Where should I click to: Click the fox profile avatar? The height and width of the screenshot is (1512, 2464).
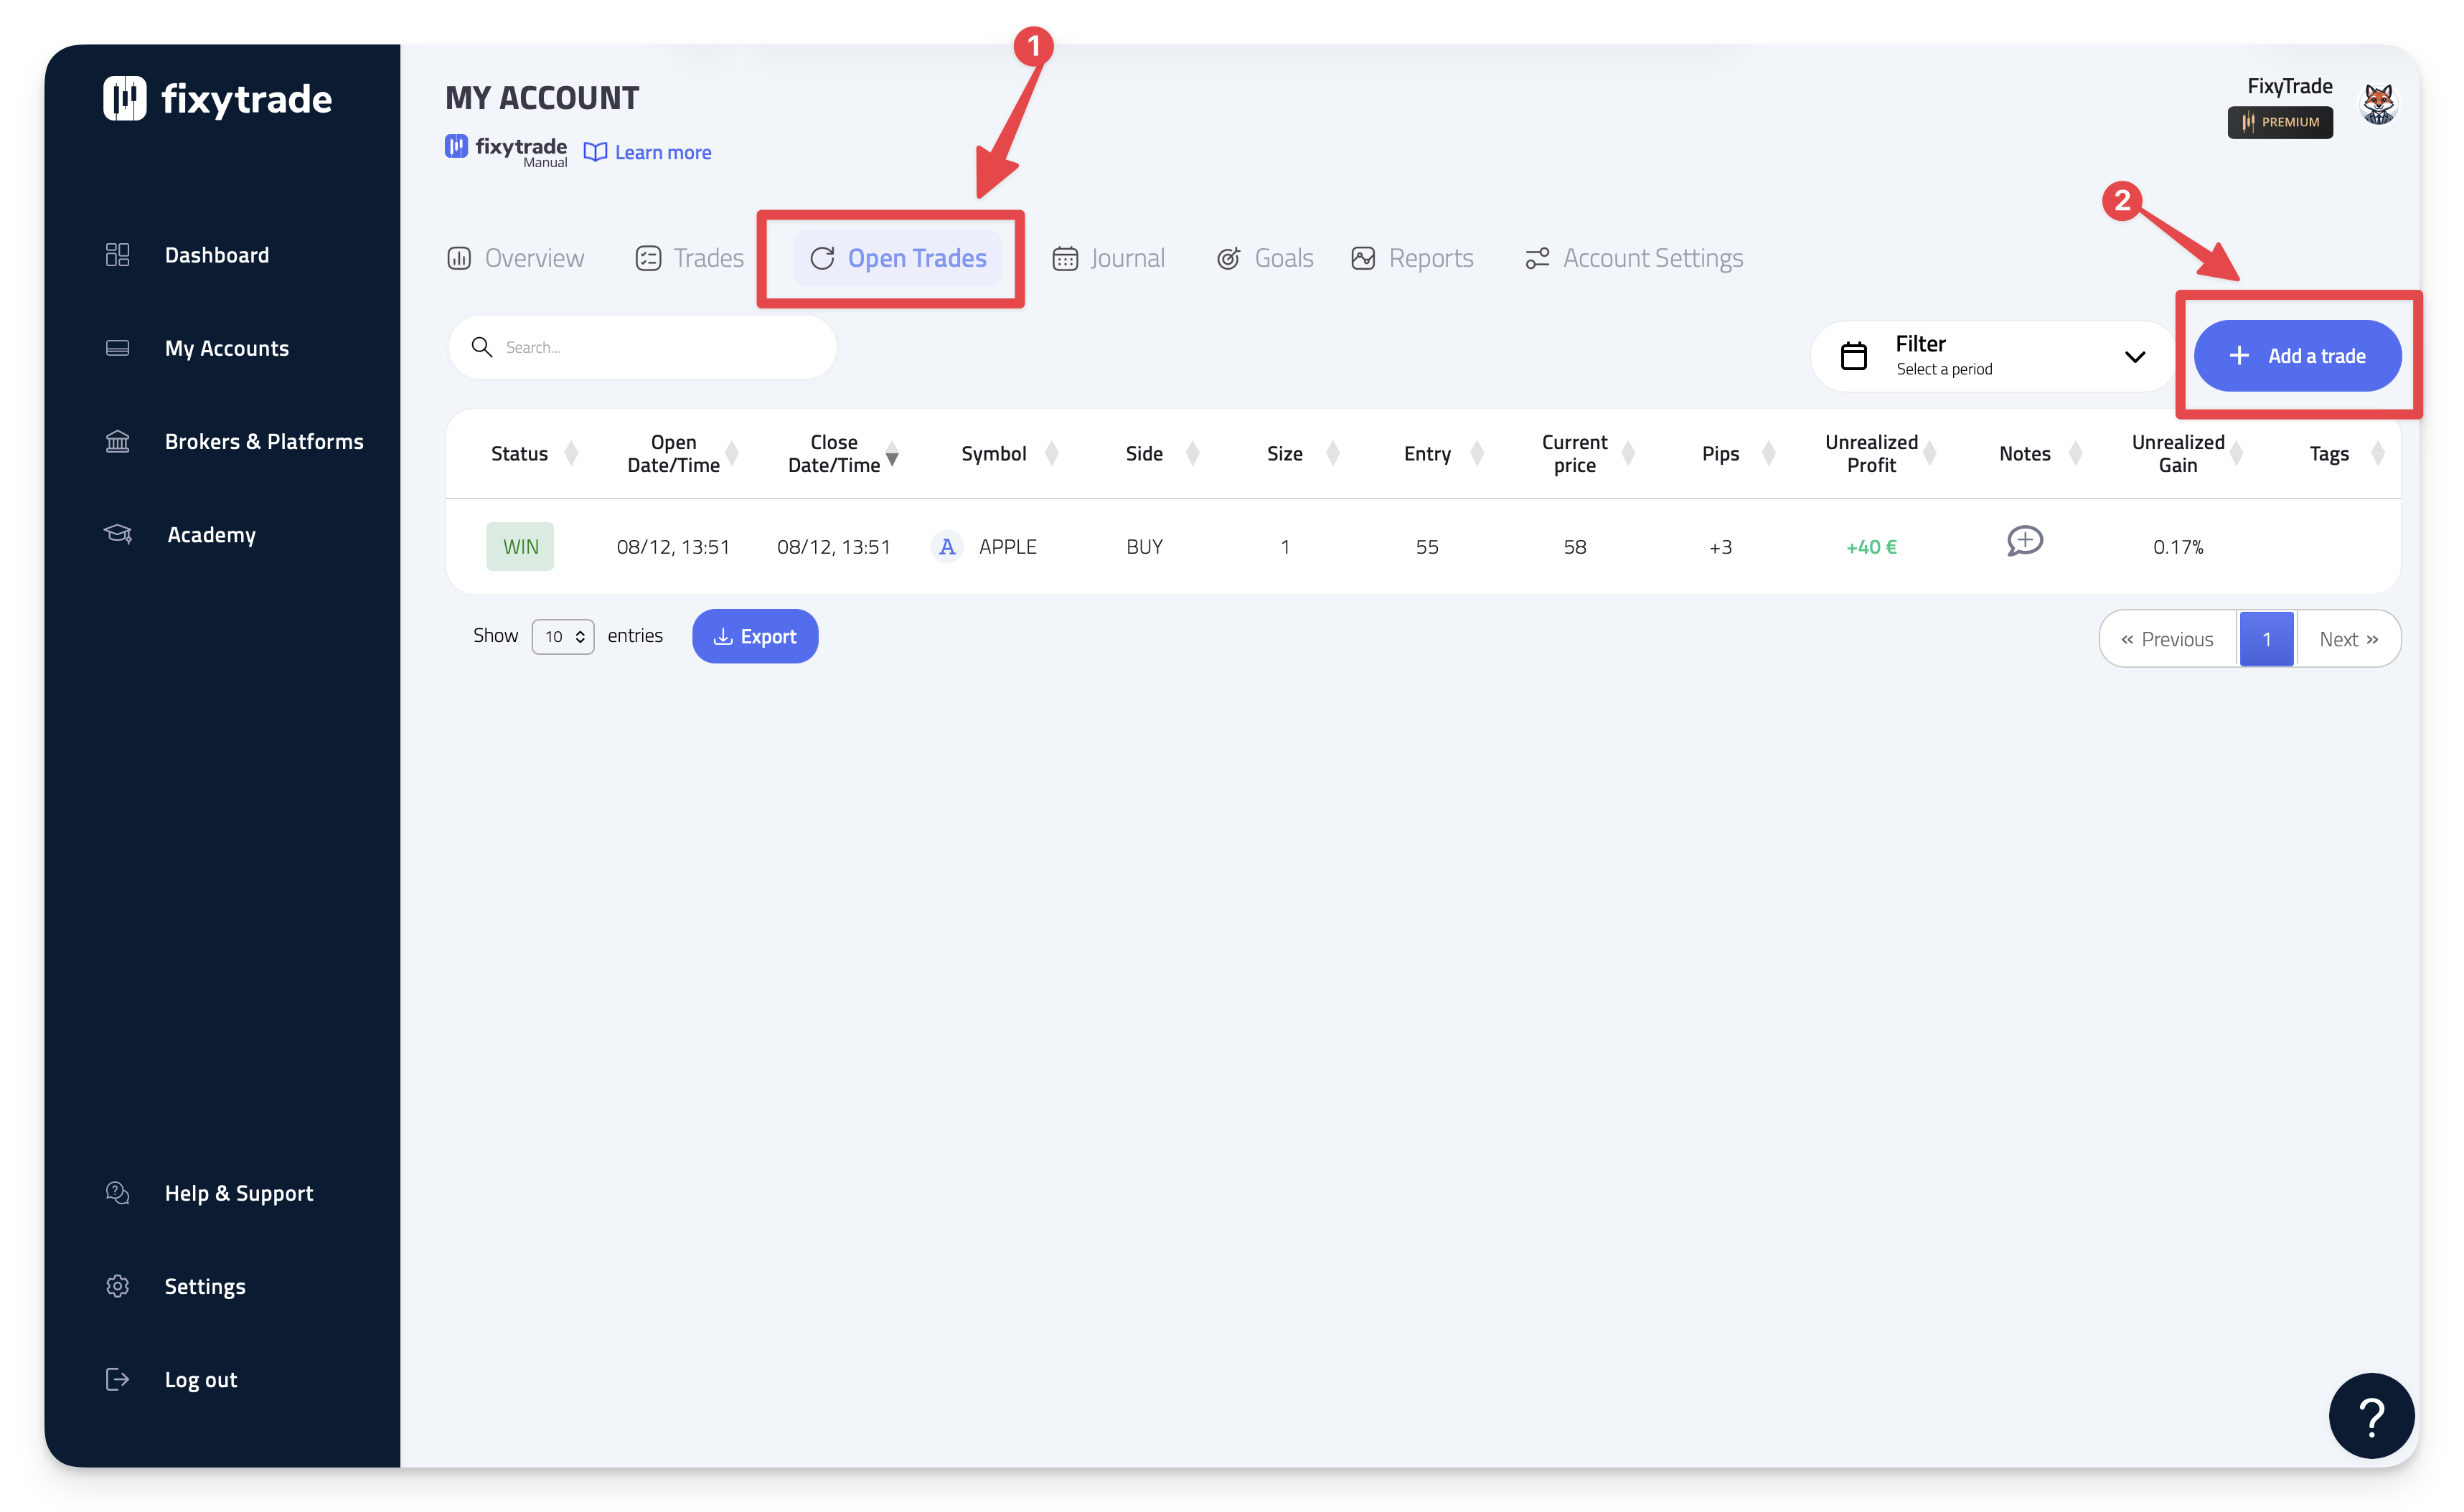click(2377, 104)
